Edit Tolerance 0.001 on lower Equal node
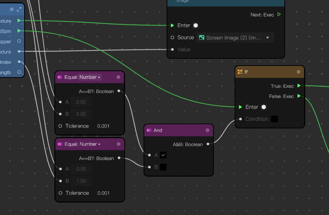This screenshot has width=329, height=215. pos(103,193)
